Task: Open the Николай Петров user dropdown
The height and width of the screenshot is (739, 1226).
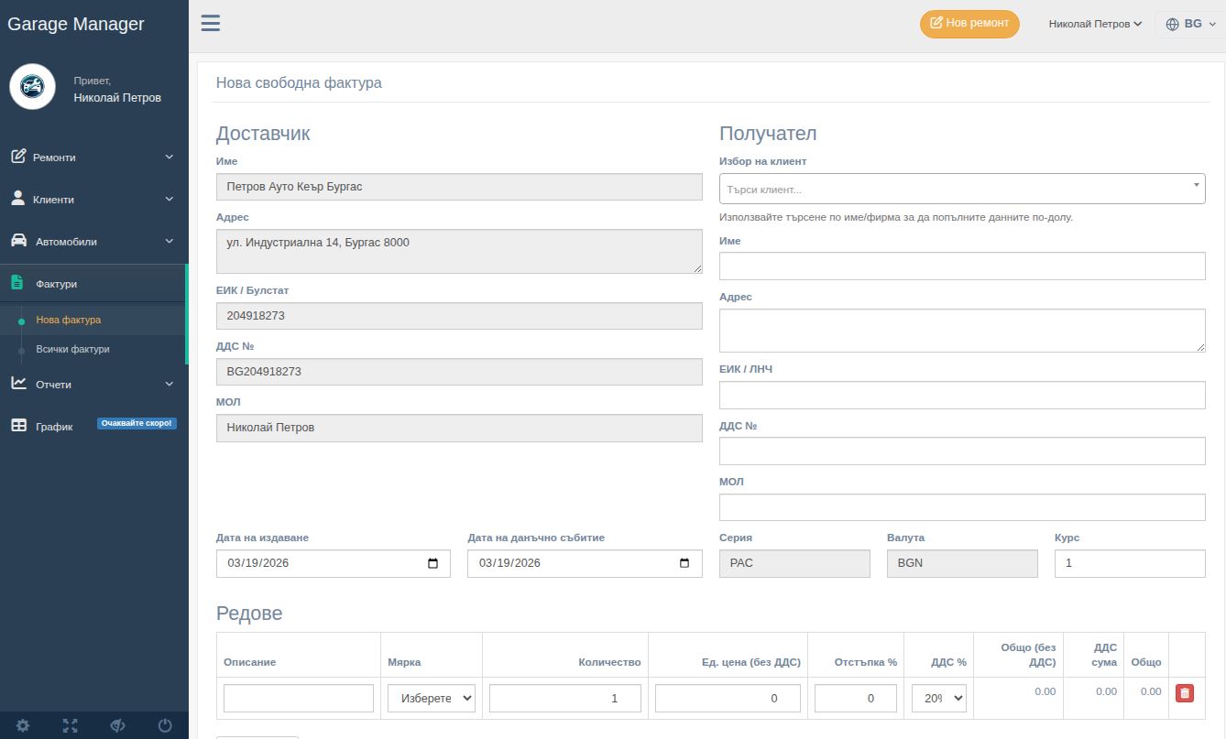Action: 1095,24
